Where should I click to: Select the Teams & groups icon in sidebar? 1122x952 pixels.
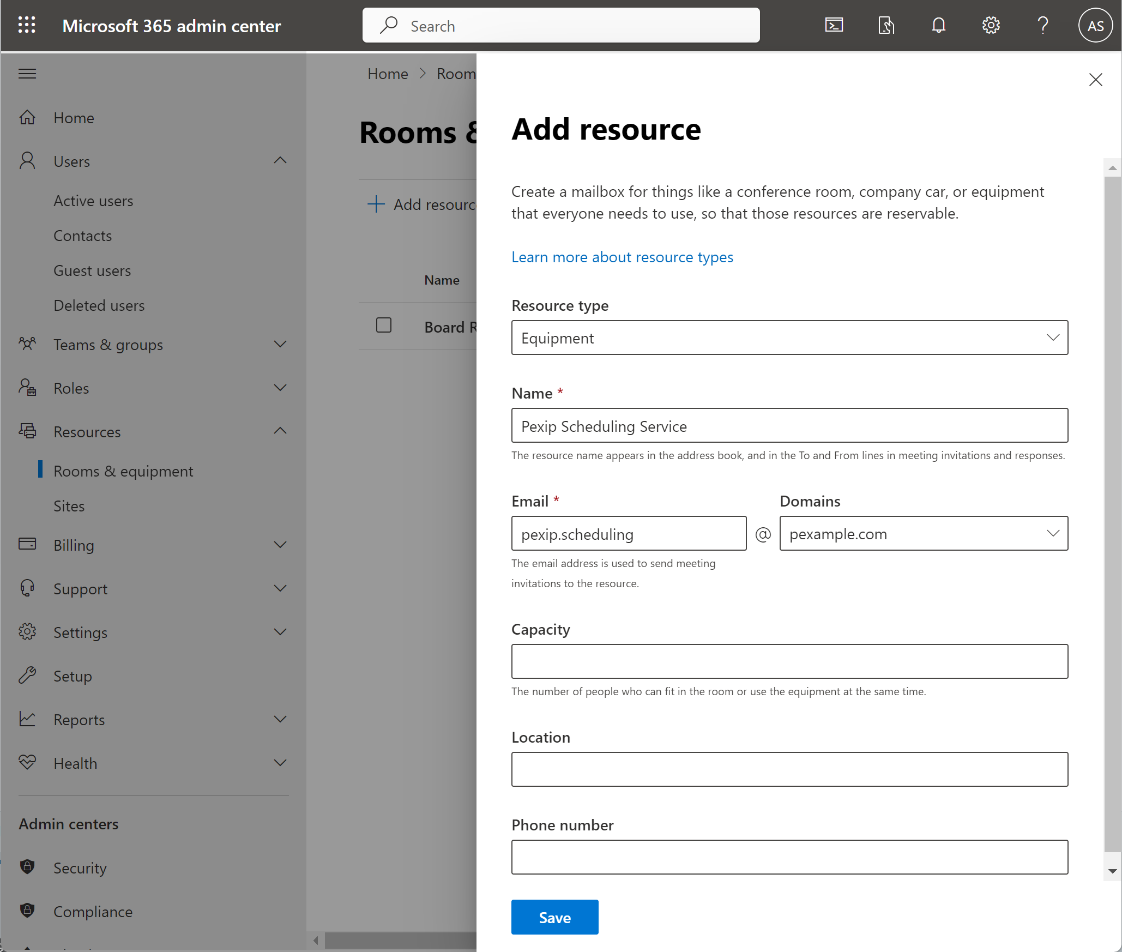pos(27,344)
